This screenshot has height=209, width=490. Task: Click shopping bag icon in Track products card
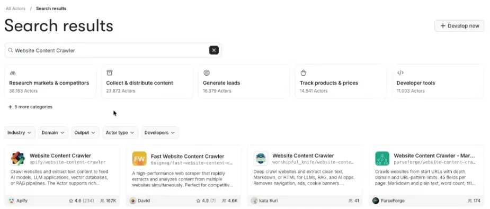point(303,72)
